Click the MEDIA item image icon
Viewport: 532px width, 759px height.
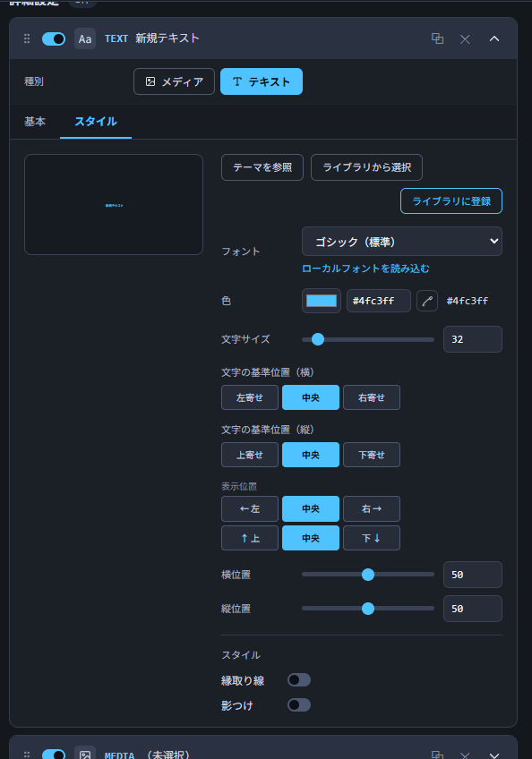[x=85, y=754]
